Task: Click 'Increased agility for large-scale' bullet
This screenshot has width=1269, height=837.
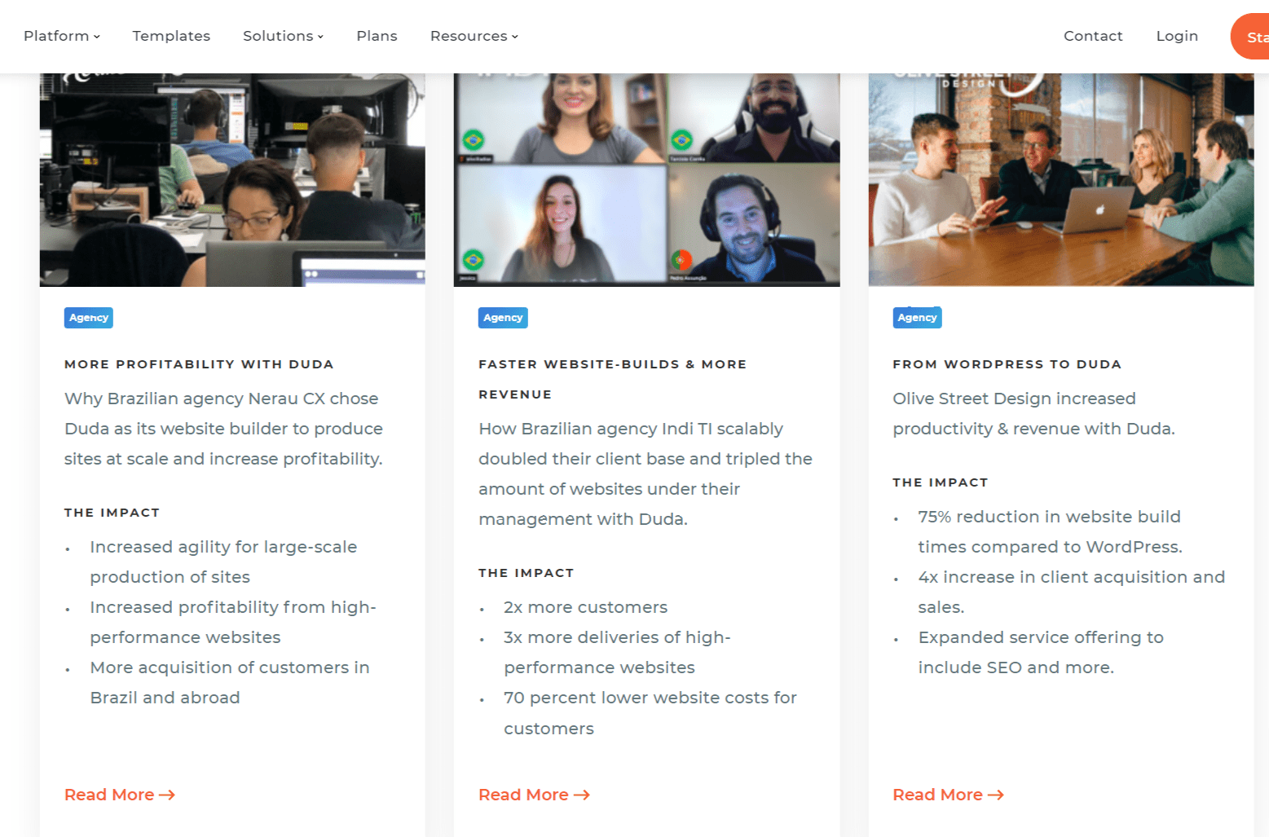Action: pos(223,562)
